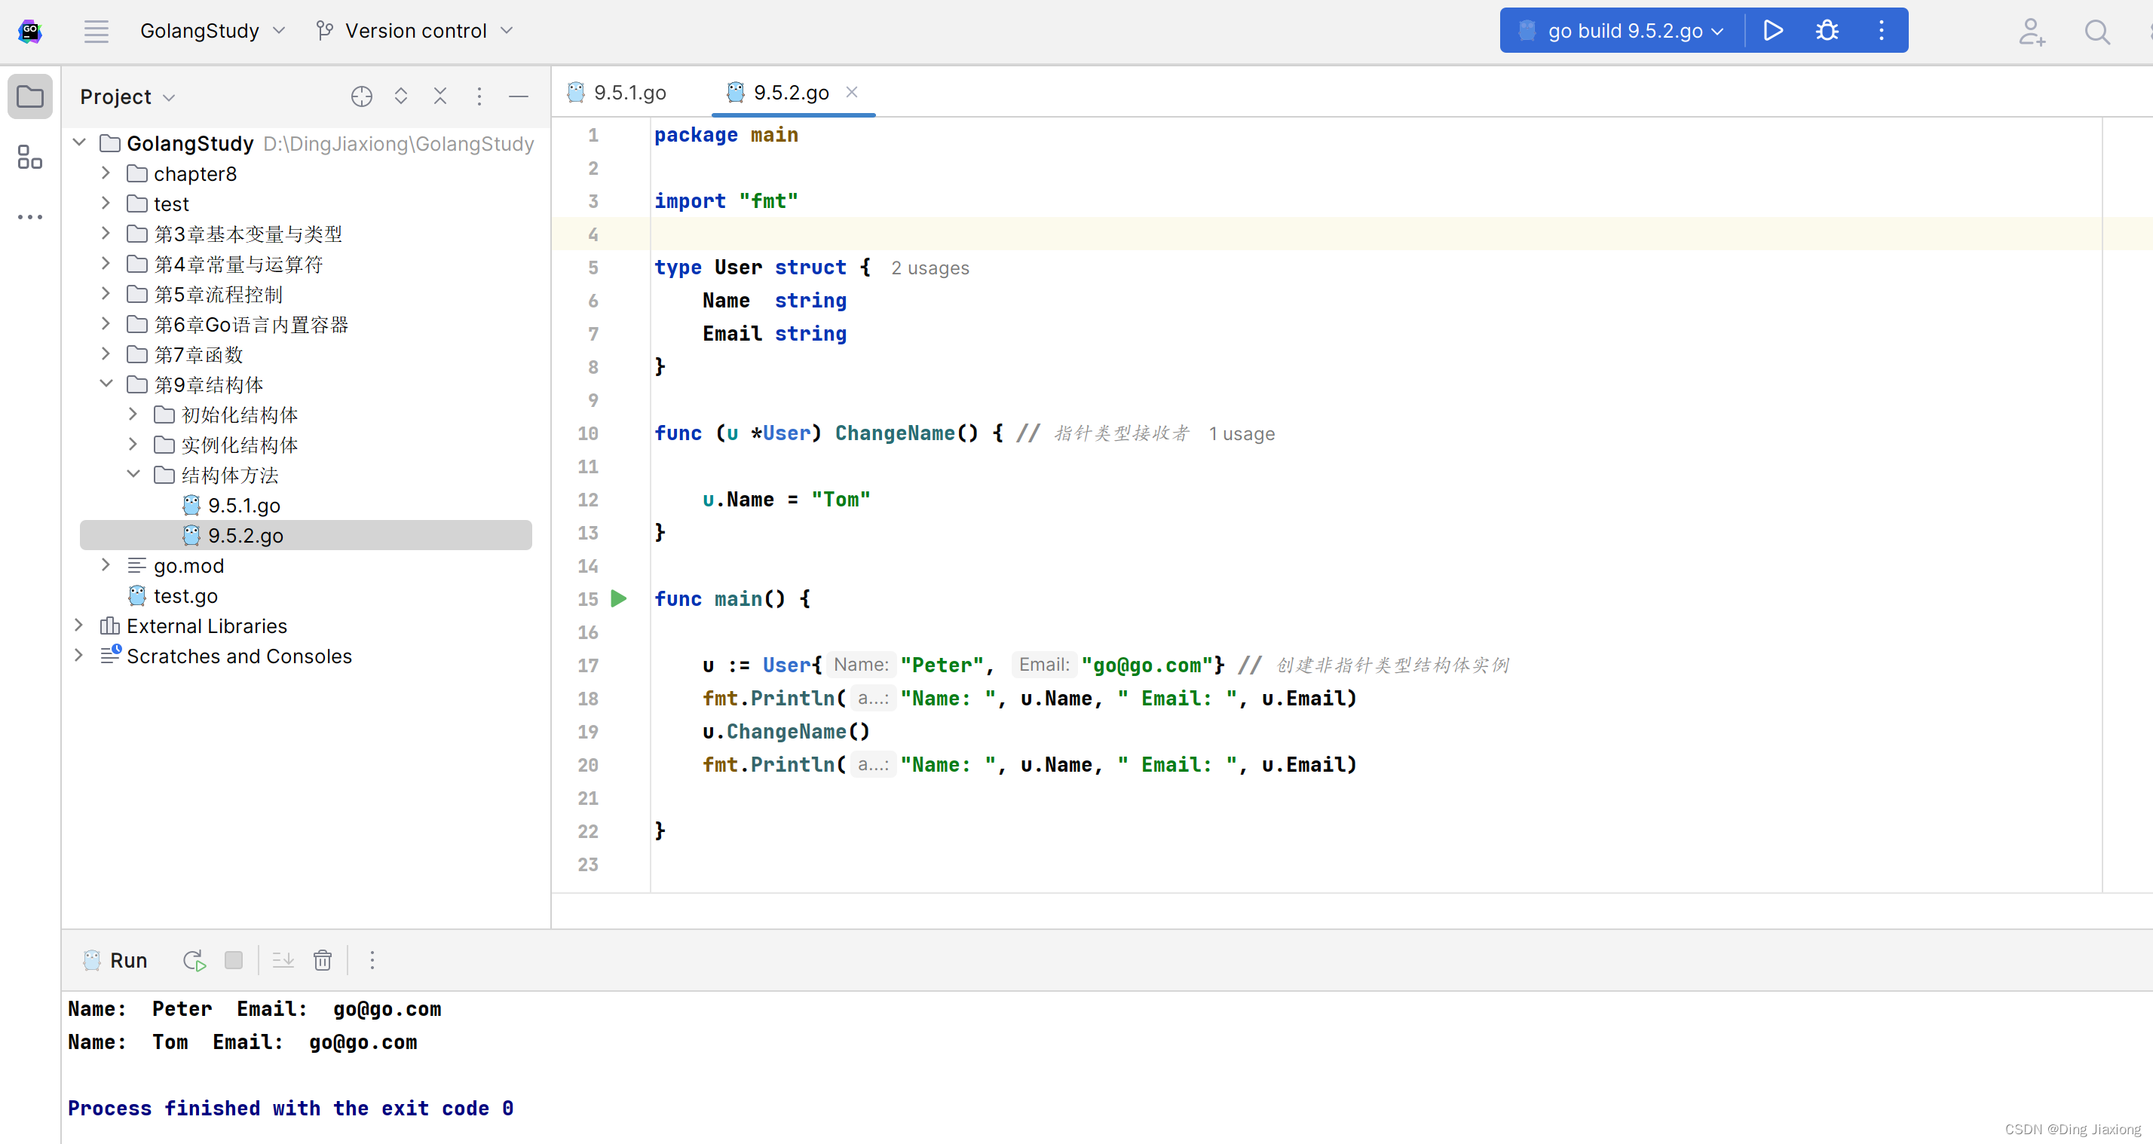Select the Scratches and Consoles item
This screenshot has height=1144, width=2153.
click(x=239, y=656)
